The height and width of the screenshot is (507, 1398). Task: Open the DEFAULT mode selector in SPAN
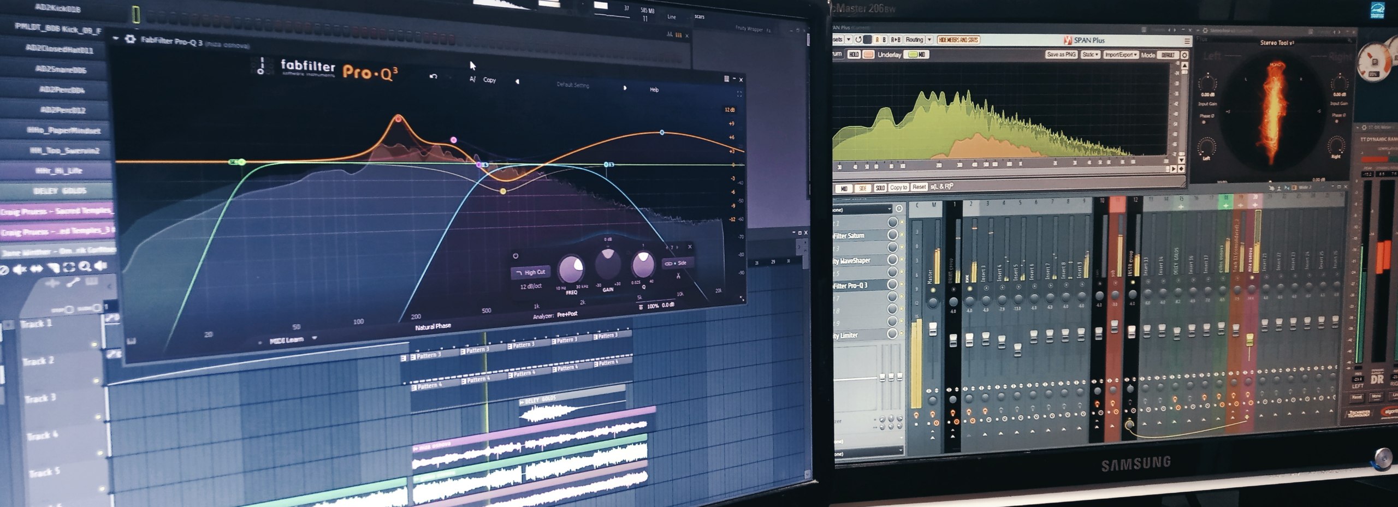1168,55
